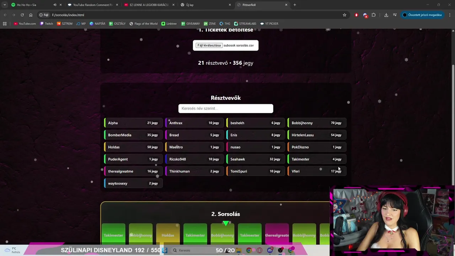Click the magenta therealgreatme roulette tile
Screen dimensions: 455x256
point(277,234)
